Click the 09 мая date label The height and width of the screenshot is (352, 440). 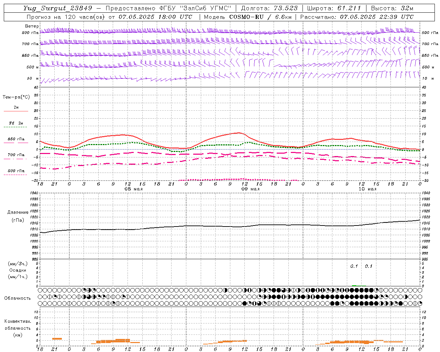click(251, 189)
